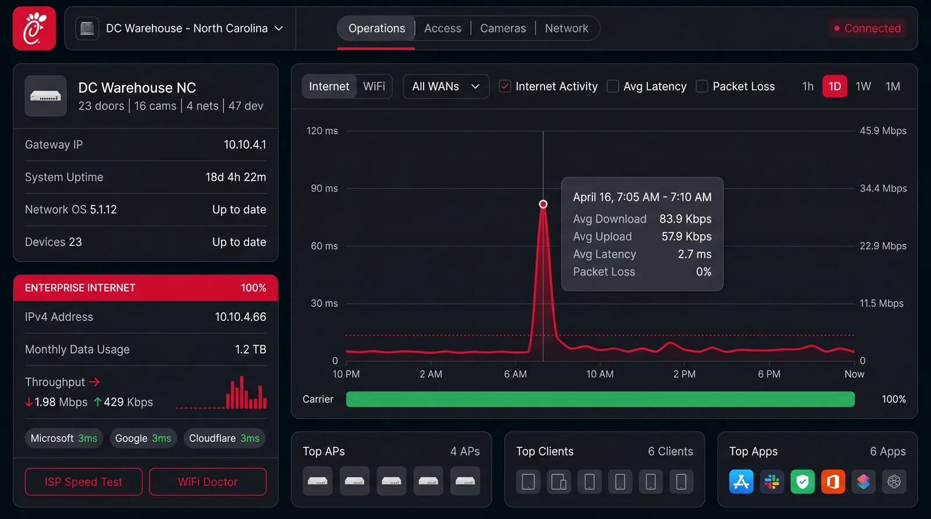Select the Shortcuts layered app icon
This screenshot has width=931, height=519.
[x=864, y=481]
